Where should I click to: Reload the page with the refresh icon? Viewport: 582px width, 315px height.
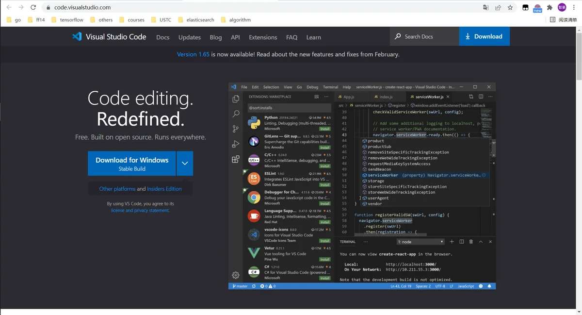point(33,7)
